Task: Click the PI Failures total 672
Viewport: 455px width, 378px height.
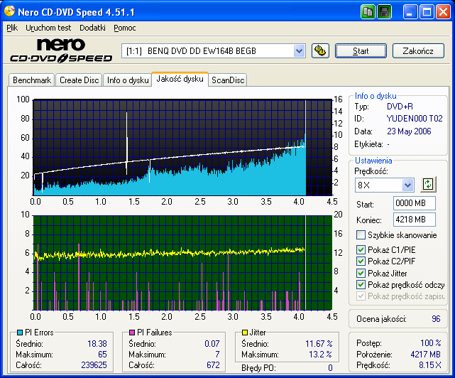Action: [x=213, y=365]
